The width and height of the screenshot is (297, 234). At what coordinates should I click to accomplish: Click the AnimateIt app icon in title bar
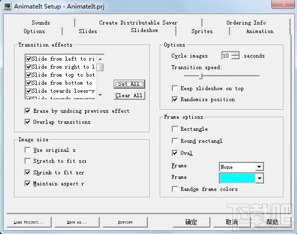tap(8, 6)
